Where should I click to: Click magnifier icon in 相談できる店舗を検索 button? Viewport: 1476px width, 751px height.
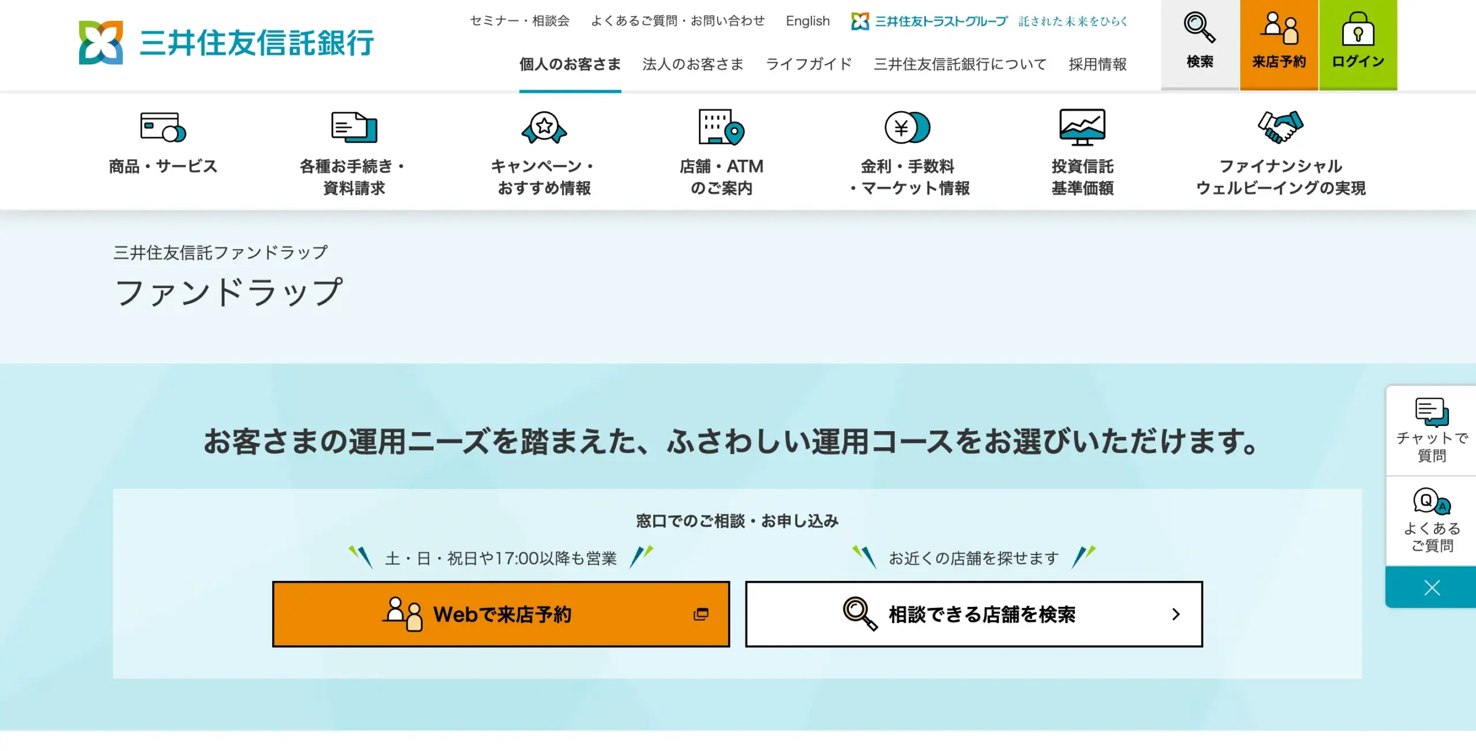(x=860, y=614)
